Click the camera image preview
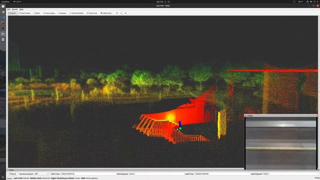The image size is (320, 180). pyautogui.click(x=281, y=143)
